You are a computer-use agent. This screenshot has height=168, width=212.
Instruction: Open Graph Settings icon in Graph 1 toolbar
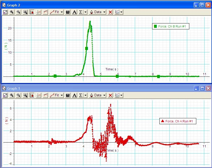pyautogui.click(x=117, y=95)
